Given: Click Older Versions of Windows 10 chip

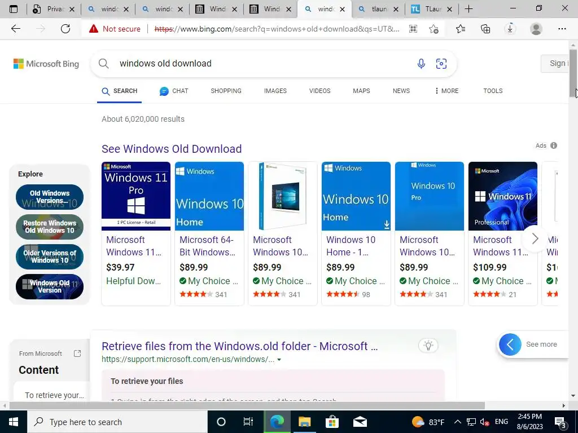Looking at the screenshot, I should 50,257.
